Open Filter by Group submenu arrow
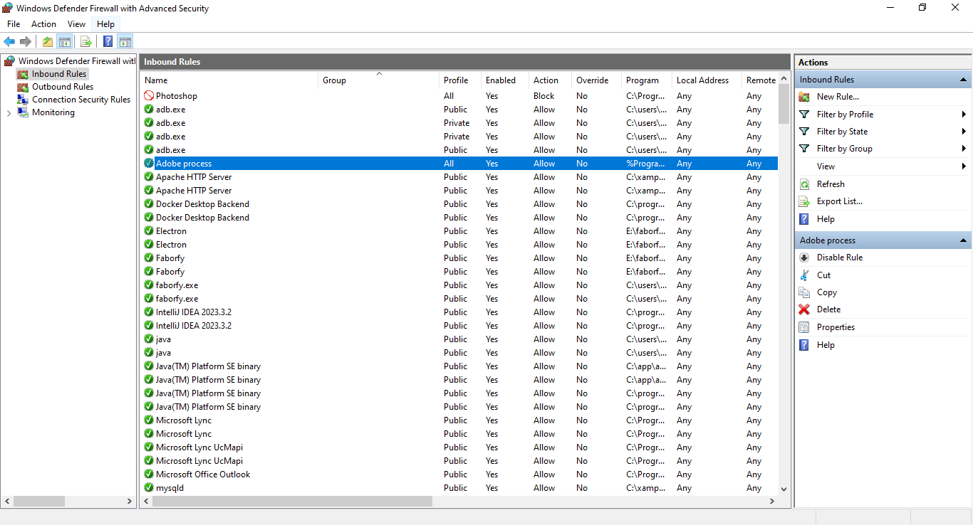 (964, 149)
